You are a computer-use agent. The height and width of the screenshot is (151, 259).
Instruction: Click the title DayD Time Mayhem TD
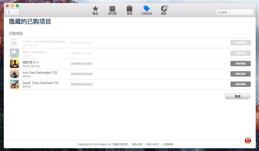pyautogui.click(x=41, y=83)
